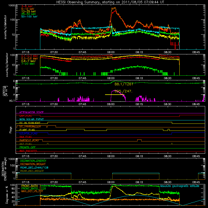Select the '25-50 keV' legend label

pyautogui.click(x=29, y=14)
